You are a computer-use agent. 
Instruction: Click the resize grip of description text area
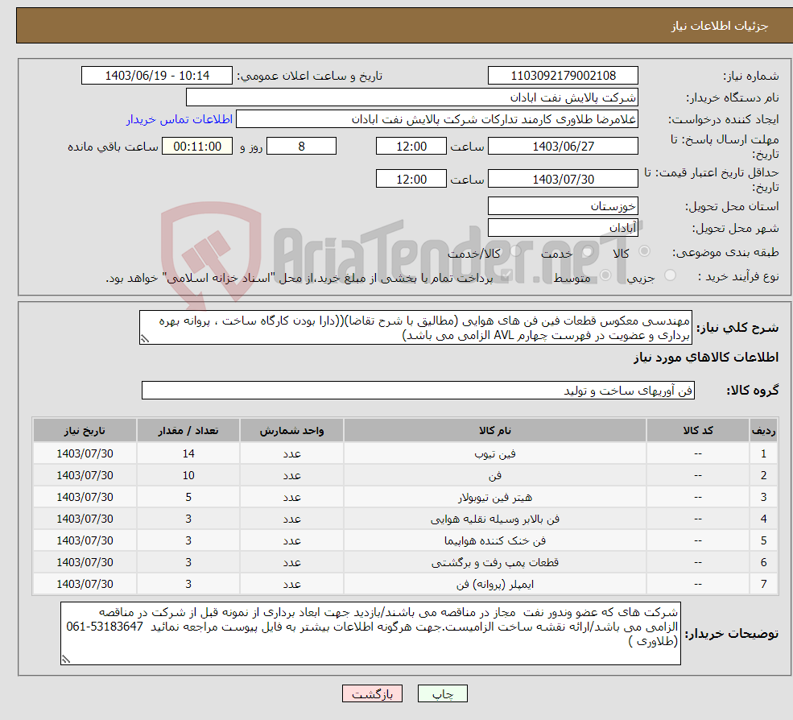point(145,339)
